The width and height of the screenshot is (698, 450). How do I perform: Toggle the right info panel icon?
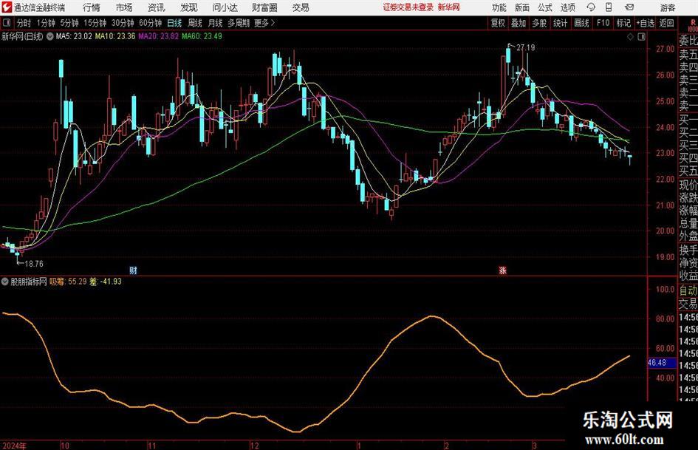641,37
